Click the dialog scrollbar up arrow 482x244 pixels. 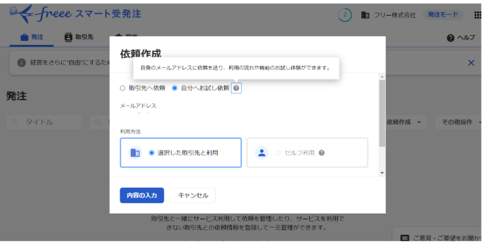(382, 77)
